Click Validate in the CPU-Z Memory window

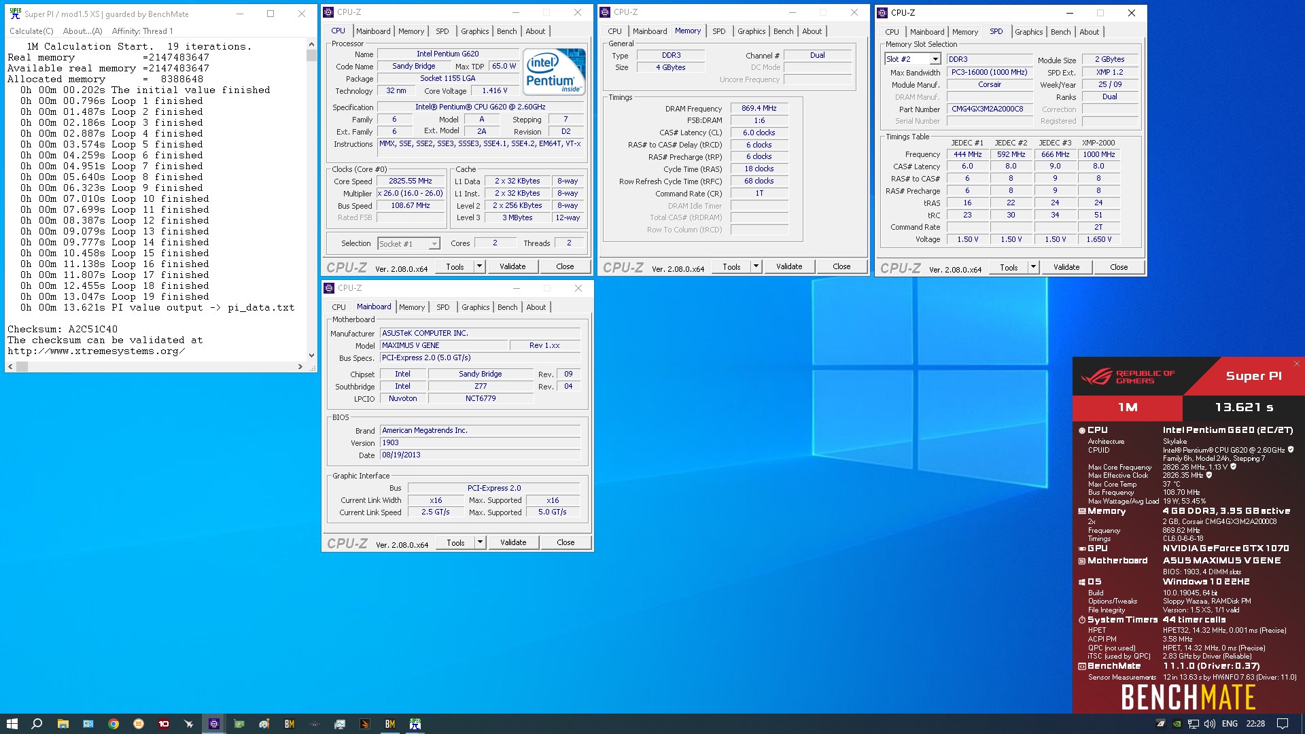tap(789, 266)
